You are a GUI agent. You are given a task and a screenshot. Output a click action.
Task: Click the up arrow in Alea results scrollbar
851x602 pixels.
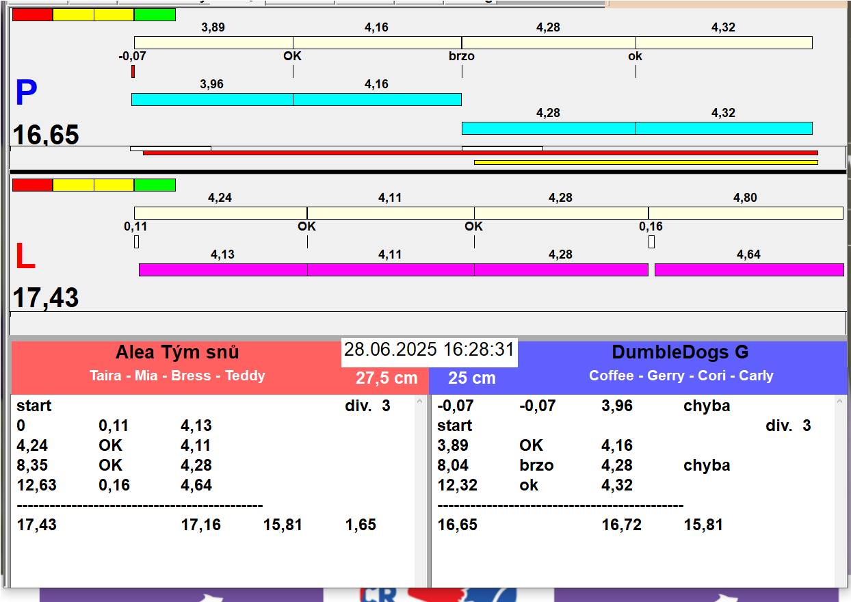coord(421,402)
